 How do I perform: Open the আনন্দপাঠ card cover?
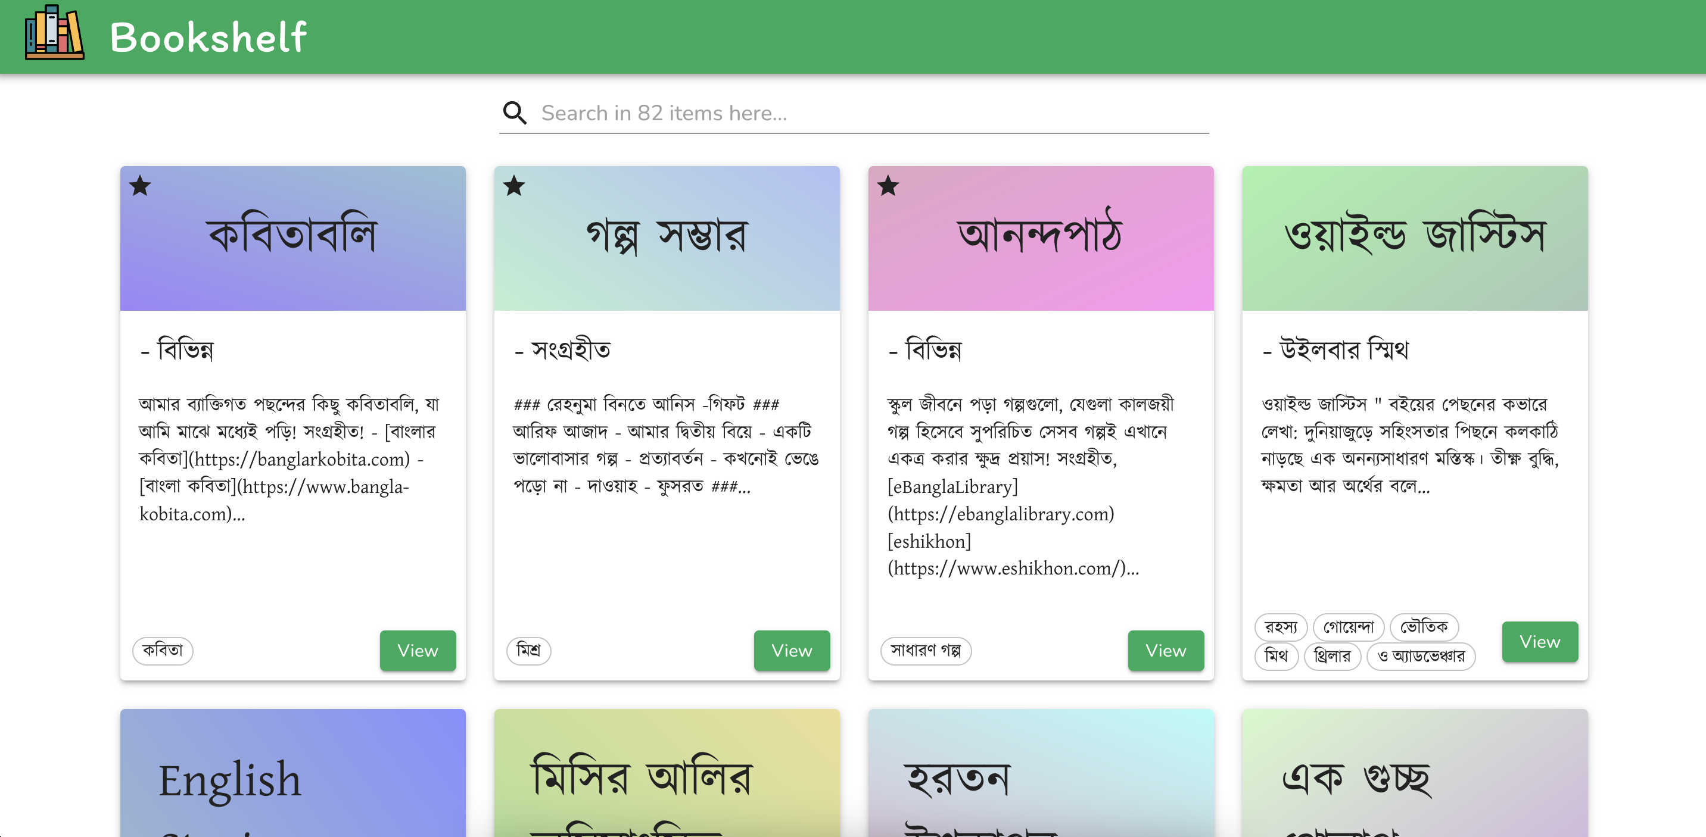(x=1041, y=238)
